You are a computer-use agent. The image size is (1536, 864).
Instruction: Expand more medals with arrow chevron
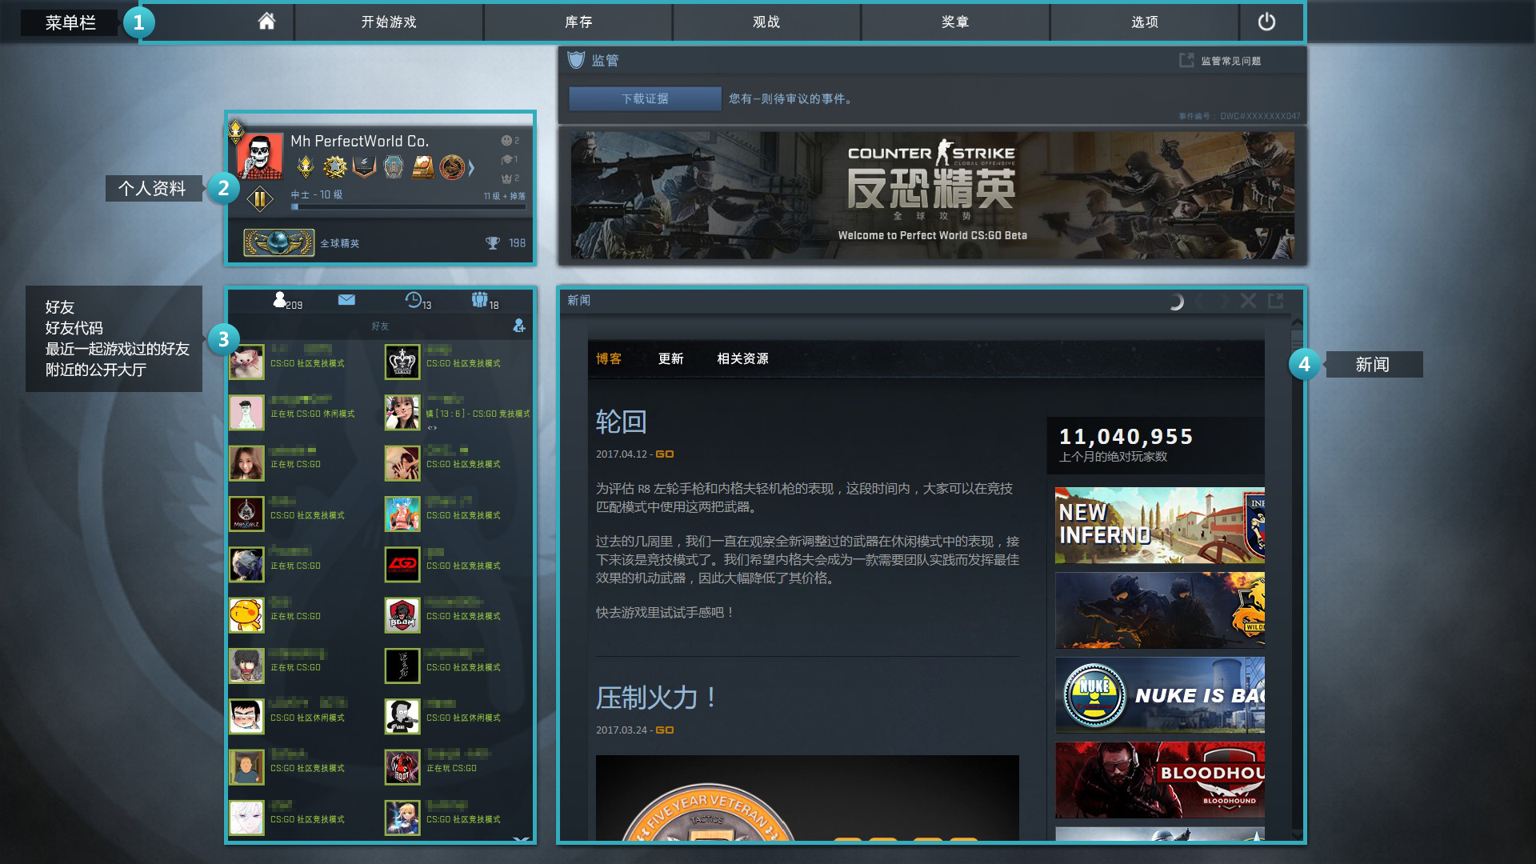click(x=471, y=168)
